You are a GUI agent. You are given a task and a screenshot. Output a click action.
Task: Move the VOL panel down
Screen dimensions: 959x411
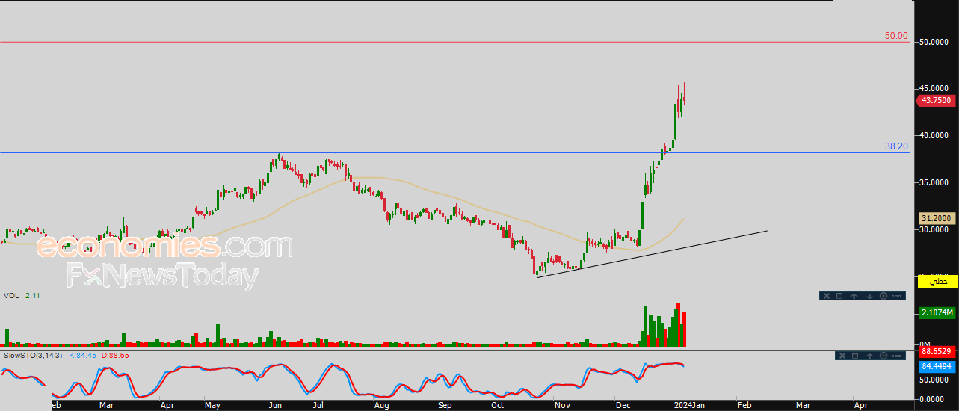[x=869, y=296]
